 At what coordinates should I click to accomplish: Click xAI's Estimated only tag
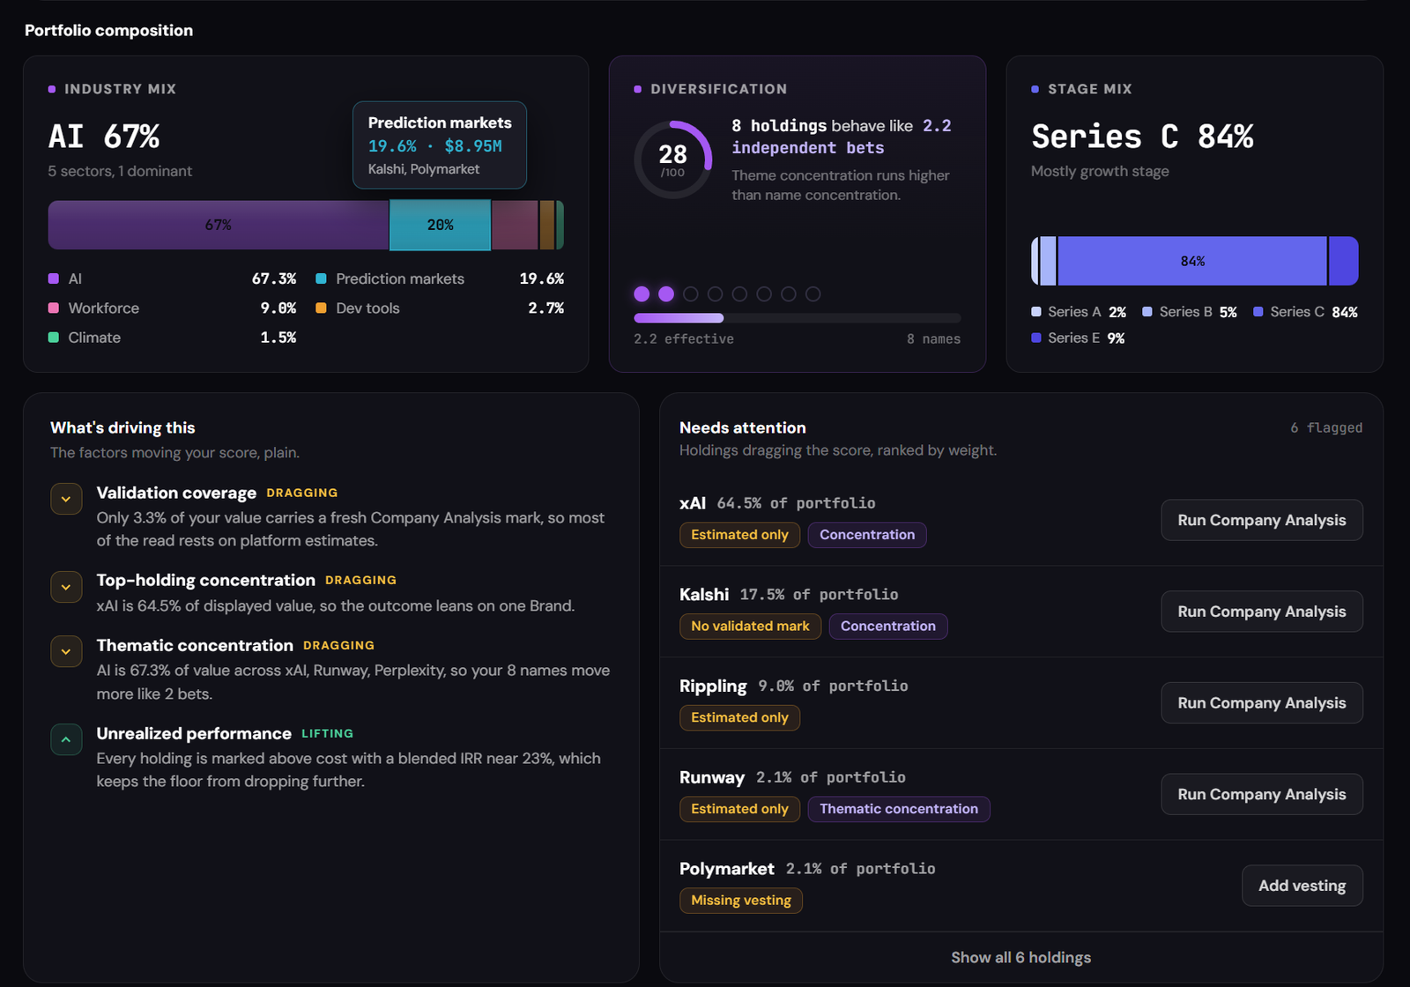tap(739, 535)
